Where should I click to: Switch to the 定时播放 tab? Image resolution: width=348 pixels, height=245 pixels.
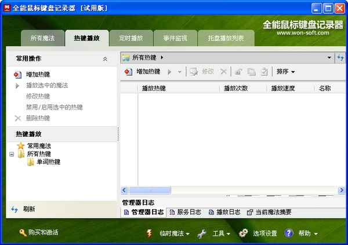[x=131, y=38]
